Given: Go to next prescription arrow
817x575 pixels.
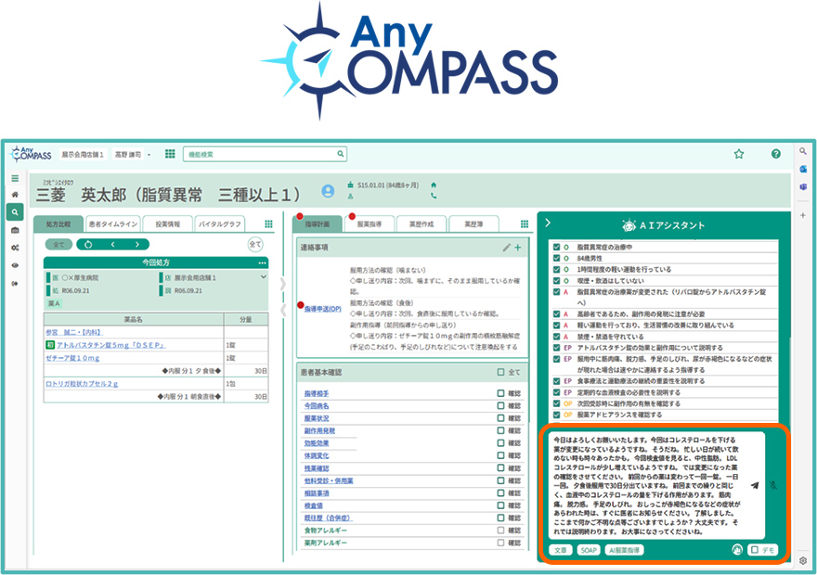Looking at the screenshot, I should [137, 245].
